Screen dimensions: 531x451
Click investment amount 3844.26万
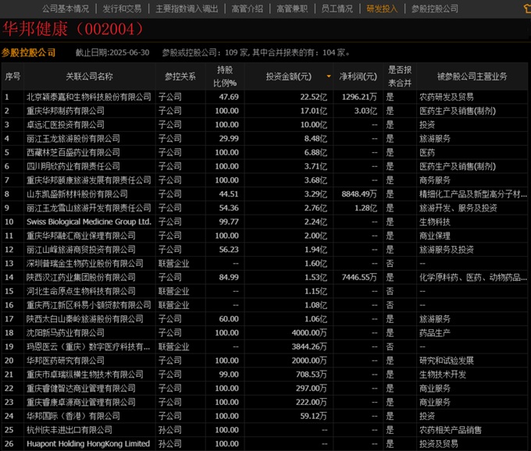pyautogui.click(x=309, y=346)
